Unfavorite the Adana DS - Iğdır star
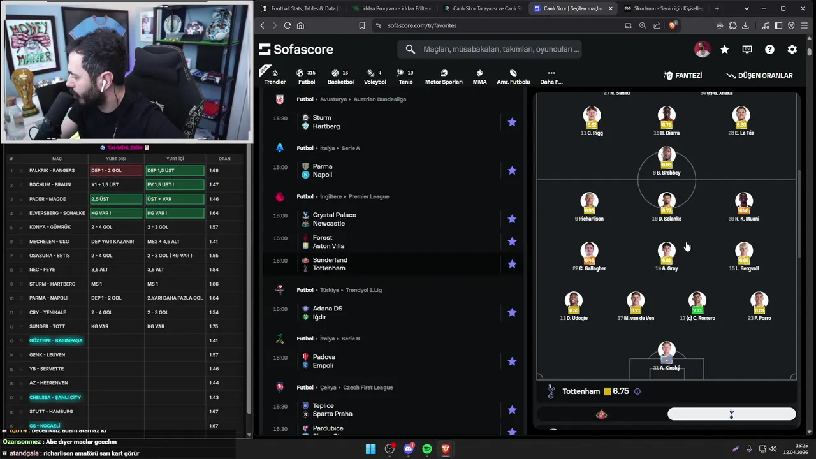816x459 pixels. pyautogui.click(x=512, y=312)
